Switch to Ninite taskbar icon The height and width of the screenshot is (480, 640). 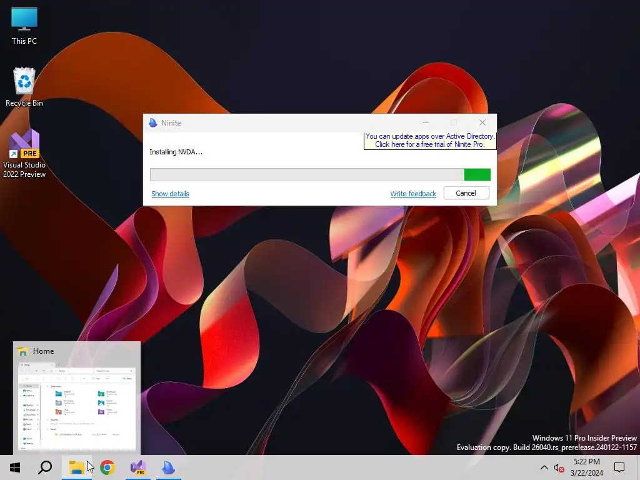pyautogui.click(x=168, y=467)
